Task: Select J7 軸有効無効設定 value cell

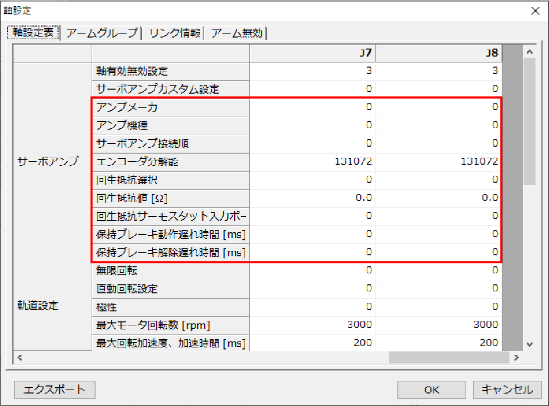Action: tap(313, 71)
